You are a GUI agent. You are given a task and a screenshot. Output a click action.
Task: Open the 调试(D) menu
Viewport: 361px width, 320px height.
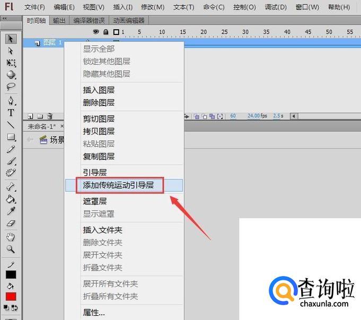[276, 7]
